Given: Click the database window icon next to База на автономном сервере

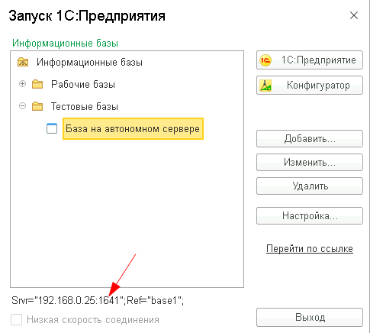Looking at the screenshot, I should tap(52, 128).
